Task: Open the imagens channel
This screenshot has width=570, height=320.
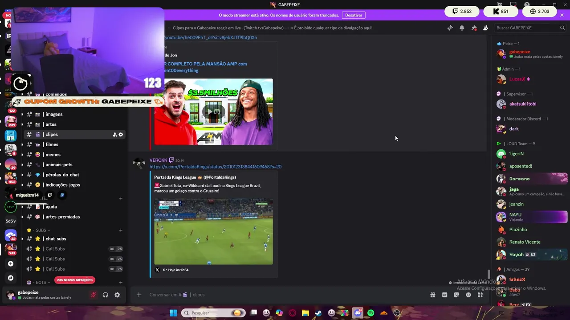Action: coord(73,114)
